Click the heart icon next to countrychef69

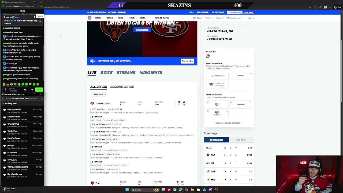pyautogui.click(x=5, y=110)
